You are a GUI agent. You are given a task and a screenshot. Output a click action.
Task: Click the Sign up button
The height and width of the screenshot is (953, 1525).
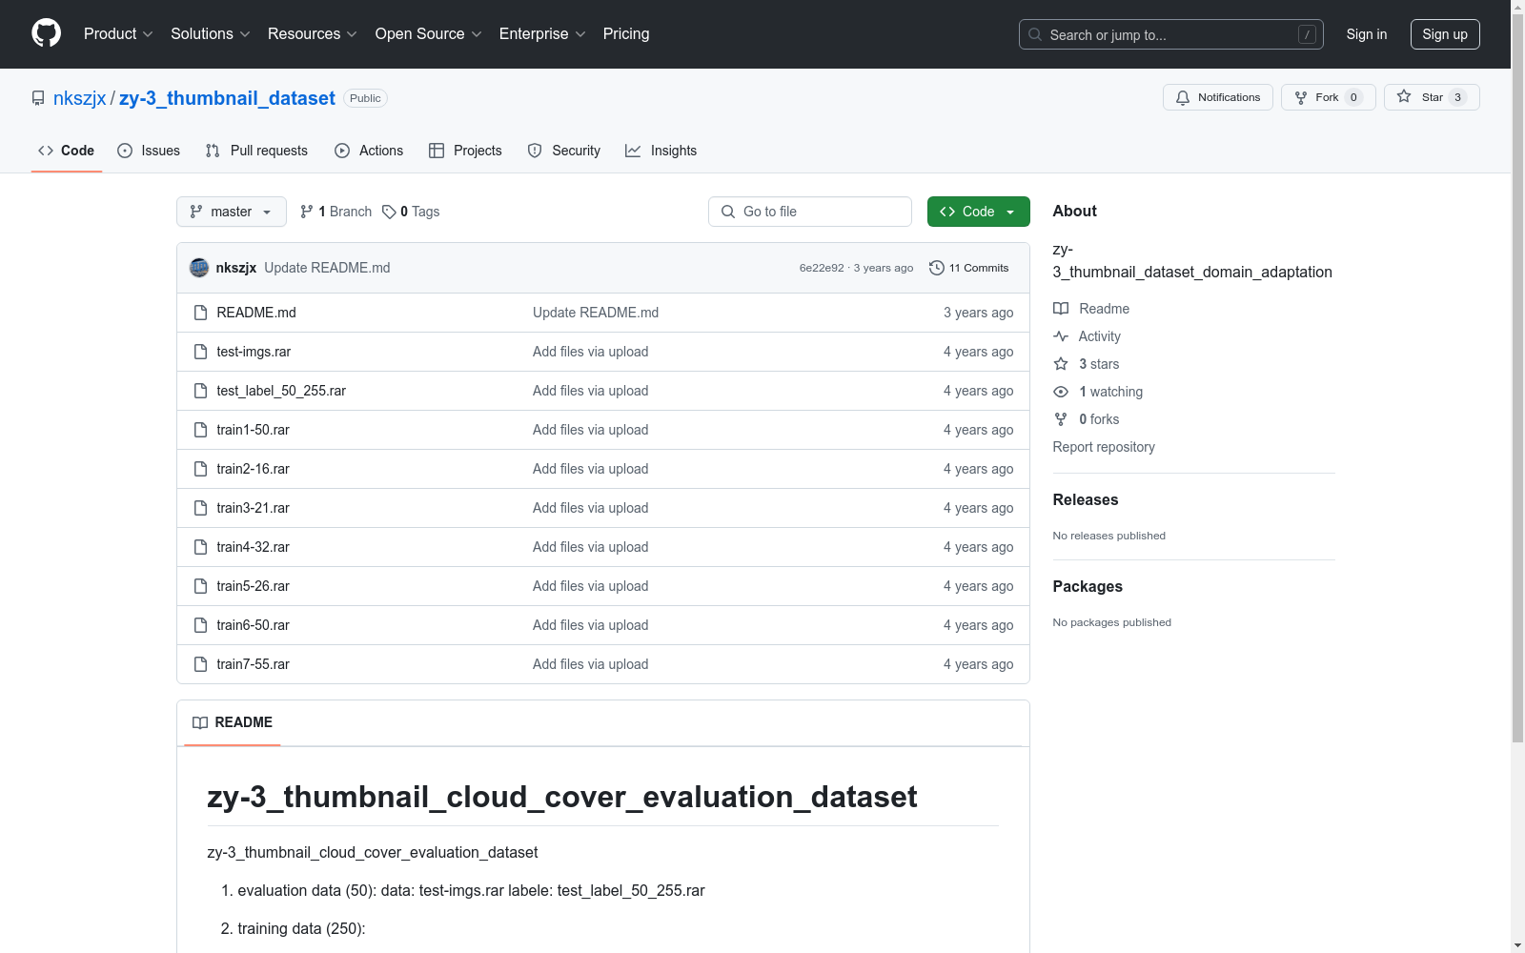[x=1445, y=34]
